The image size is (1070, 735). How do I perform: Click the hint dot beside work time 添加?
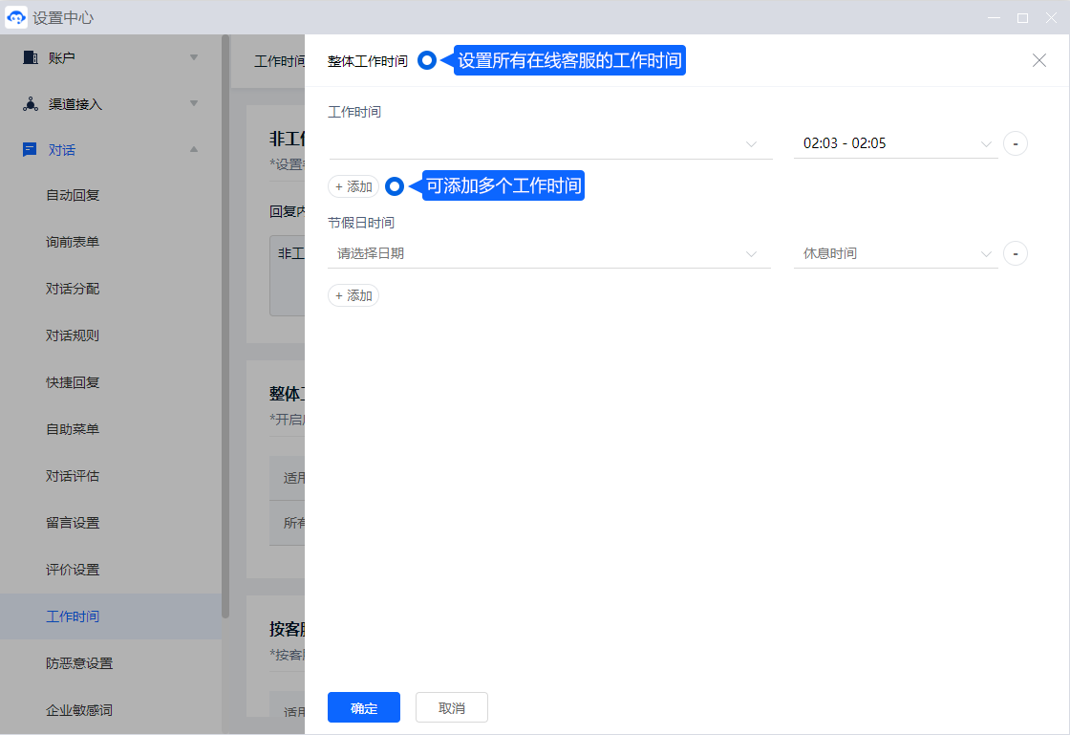[394, 186]
